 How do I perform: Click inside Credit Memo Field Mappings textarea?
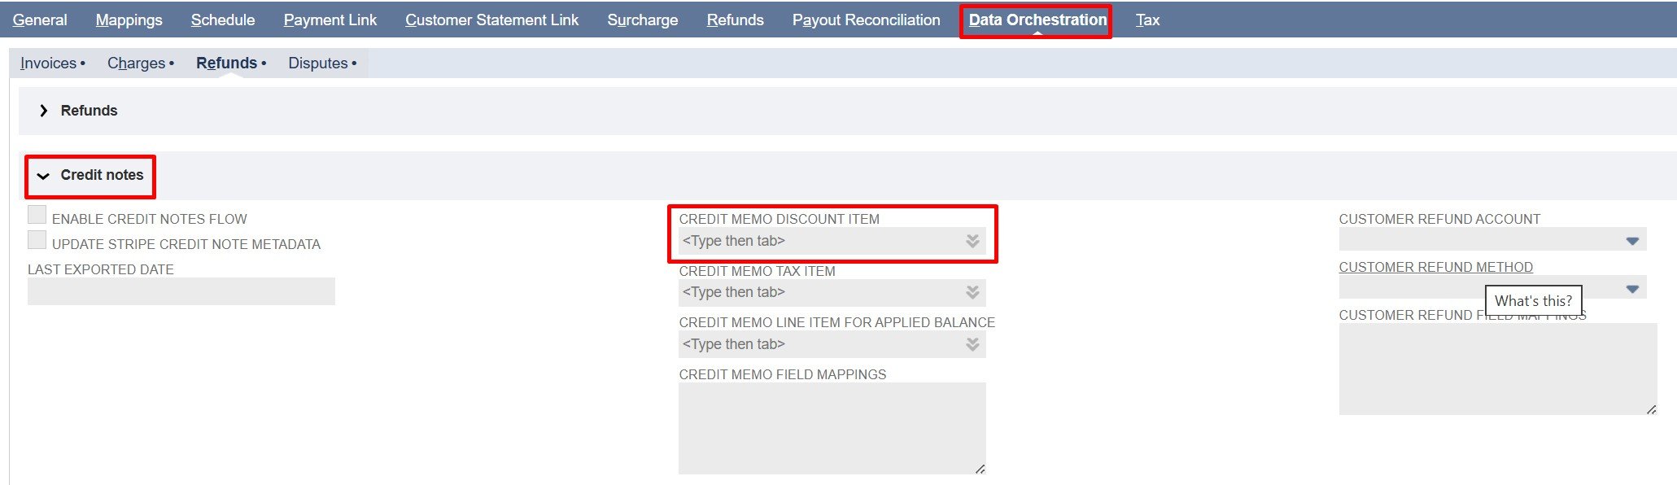pos(830,427)
